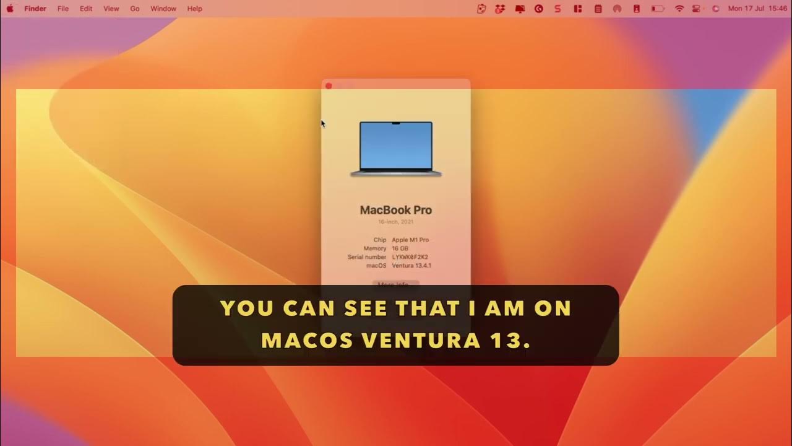792x446 pixels.
Task: Click the serial number LYKWK0F2K2
Action: [x=410, y=257]
